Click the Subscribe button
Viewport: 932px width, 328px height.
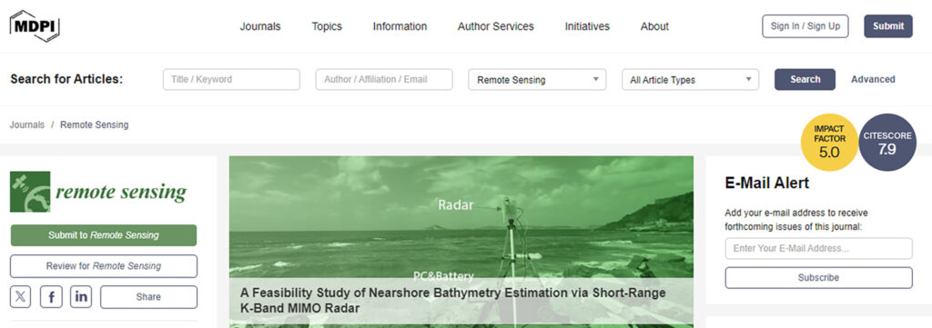pyautogui.click(x=818, y=278)
